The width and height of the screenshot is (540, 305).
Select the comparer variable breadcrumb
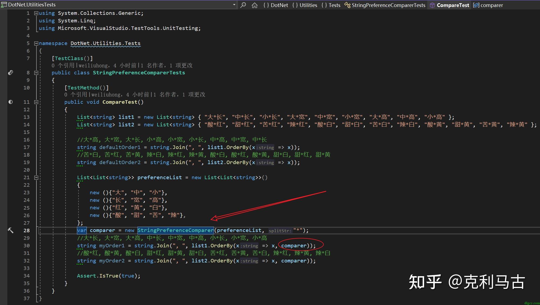tap(488, 5)
